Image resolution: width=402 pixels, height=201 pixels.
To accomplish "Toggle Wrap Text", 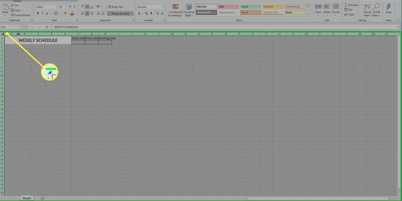I will pyautogui.click(x=115, y=7).
